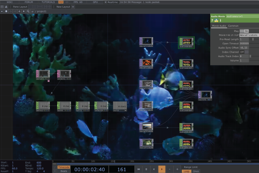This screenshot has height=173, width=259.
Task: Open the WIKI link in top bar
Action: coord(10,2)
